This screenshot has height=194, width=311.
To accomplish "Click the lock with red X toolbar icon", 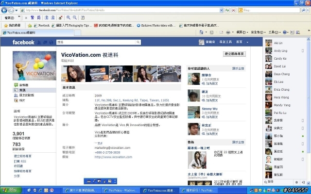I will (60, 17).
